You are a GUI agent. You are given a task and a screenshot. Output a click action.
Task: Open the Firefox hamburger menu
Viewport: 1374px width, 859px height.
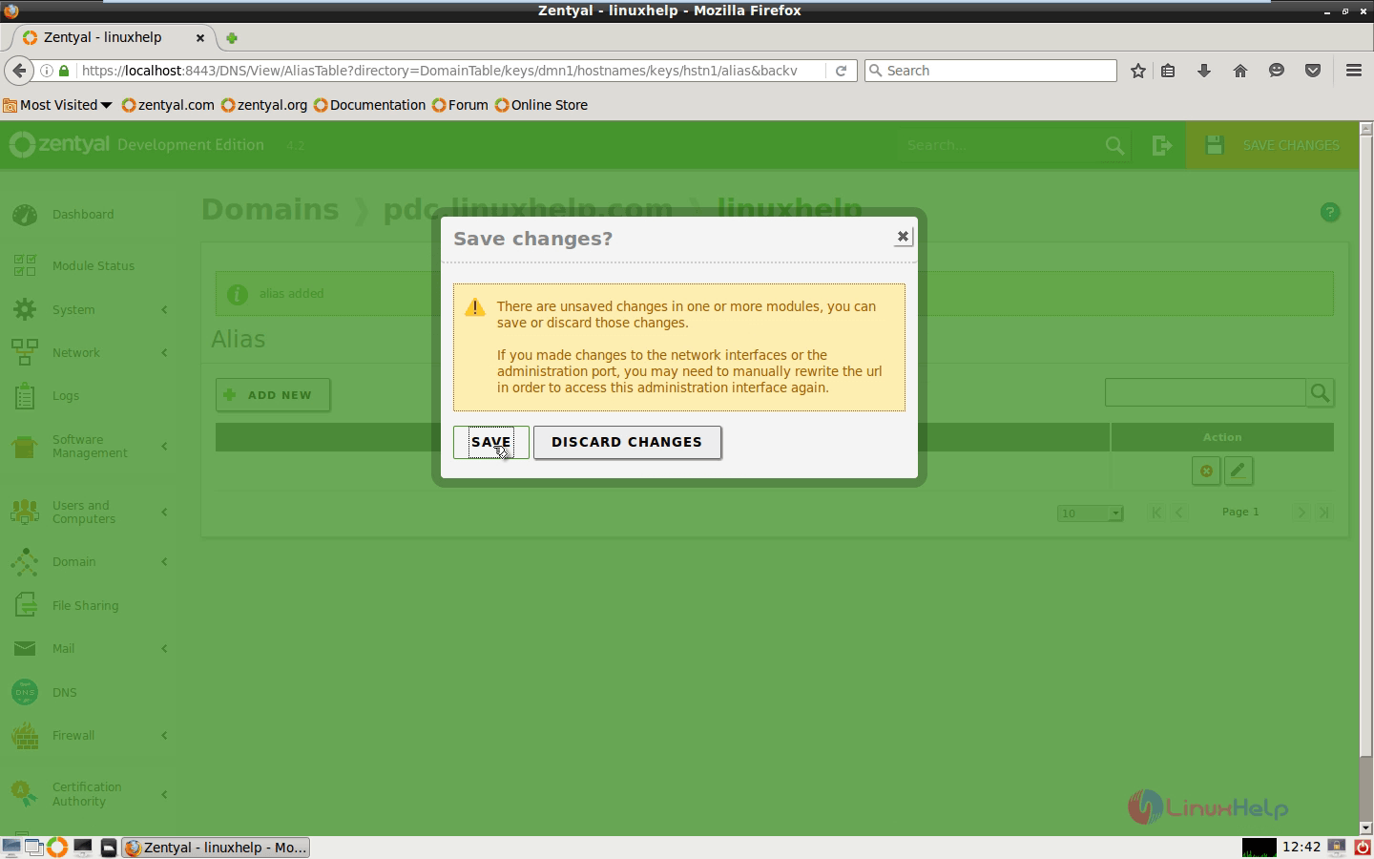(x=1353, y=71)
